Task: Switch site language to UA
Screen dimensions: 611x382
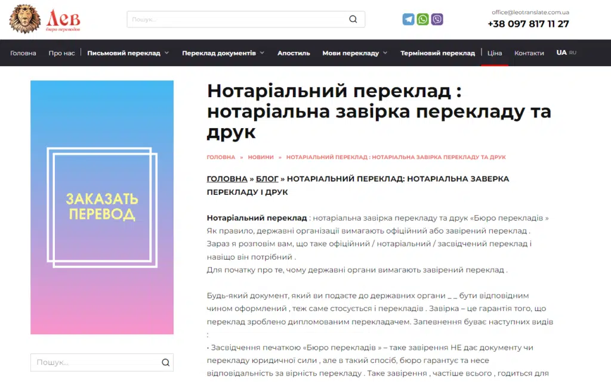Action: point(561,52)
